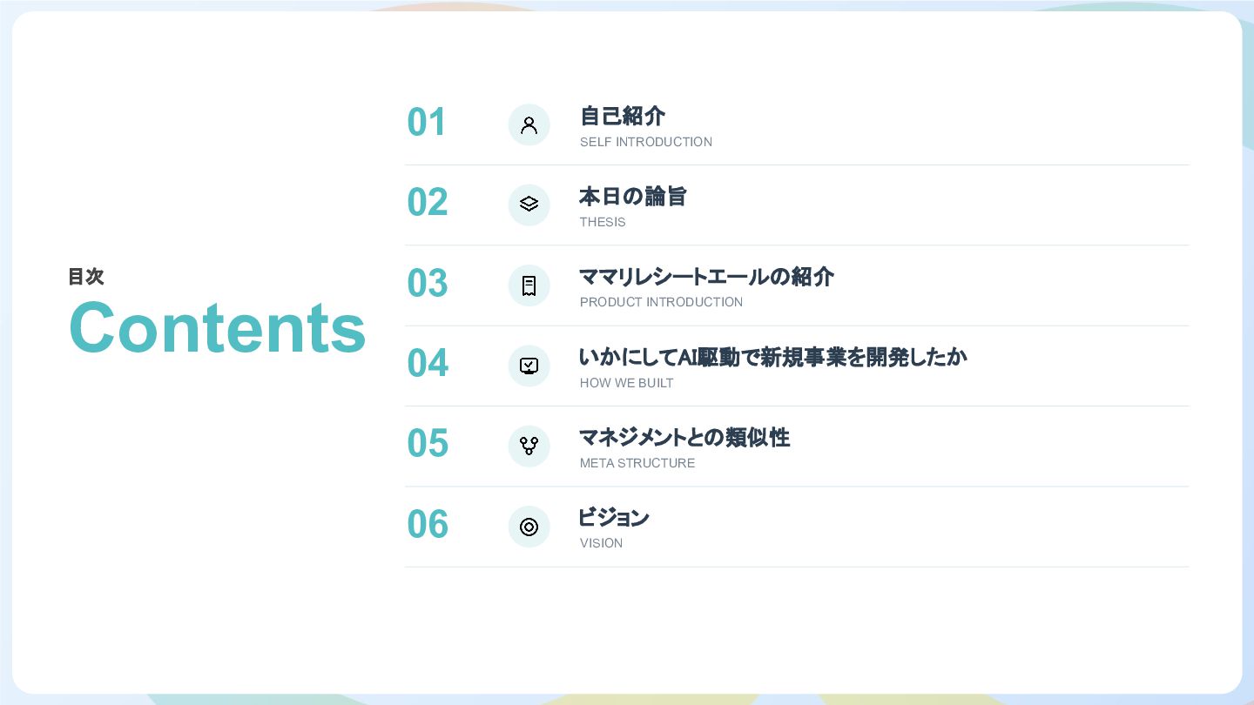Viewport: 1254px width, 705px height.
Task: Open the 自己紹介 heading
Action: [623, 116]
